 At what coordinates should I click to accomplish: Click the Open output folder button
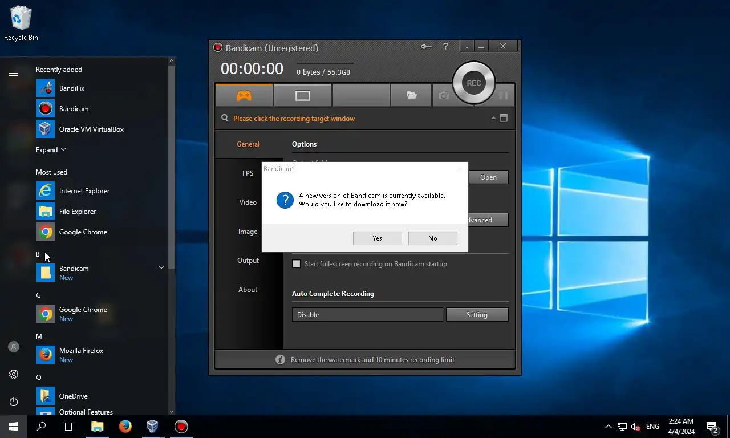click(488, 177)
